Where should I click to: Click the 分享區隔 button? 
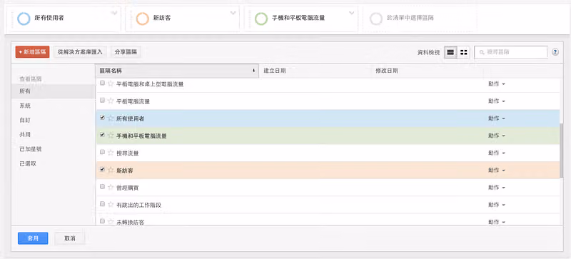pos(126,52)
